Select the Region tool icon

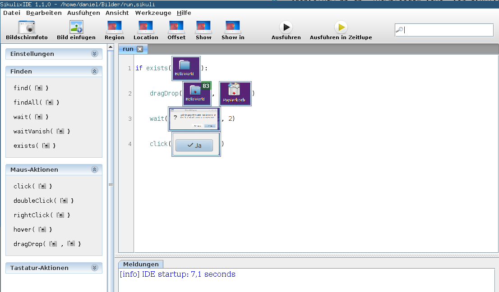tap(115, 27)
